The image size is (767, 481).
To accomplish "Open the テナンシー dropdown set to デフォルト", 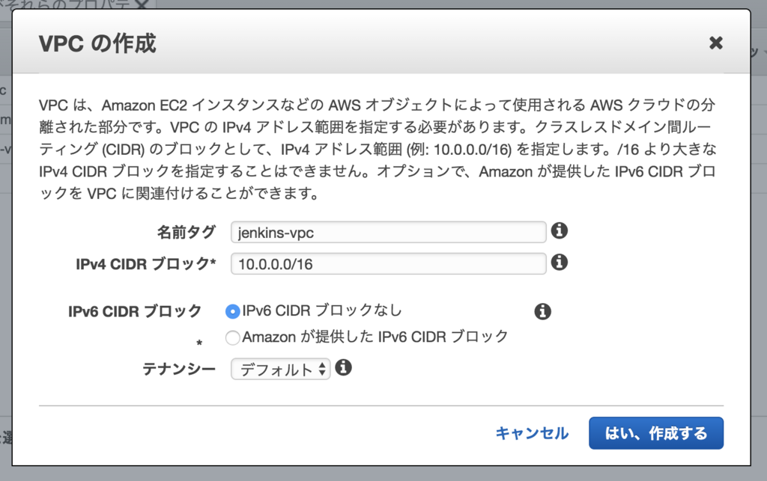I will point(280,370).
